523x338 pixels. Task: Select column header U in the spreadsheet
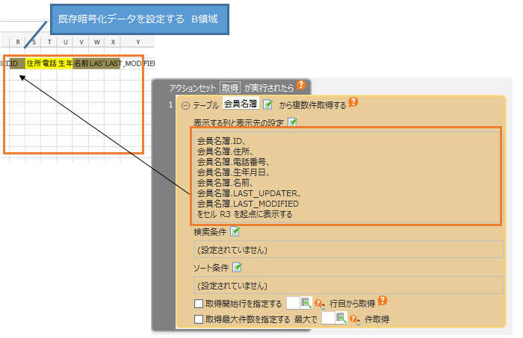(66, 42)
